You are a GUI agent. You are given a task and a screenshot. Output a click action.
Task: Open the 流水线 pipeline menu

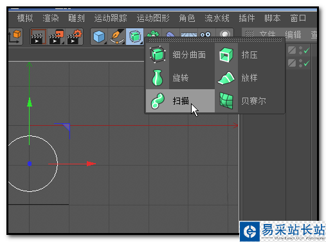217,18
